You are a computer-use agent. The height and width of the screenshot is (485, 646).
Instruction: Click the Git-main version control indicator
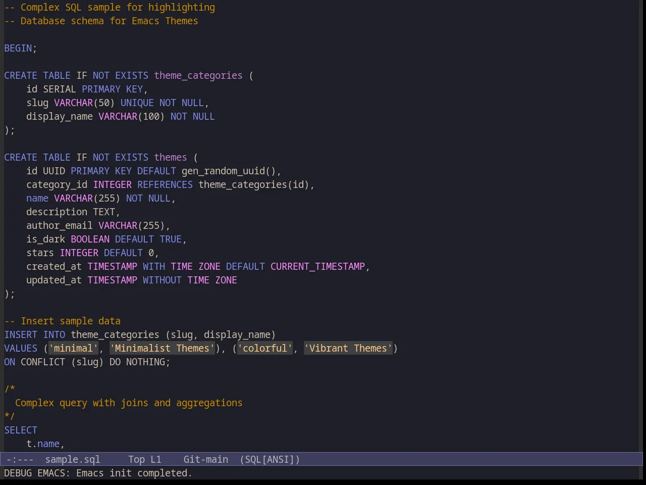205,459
